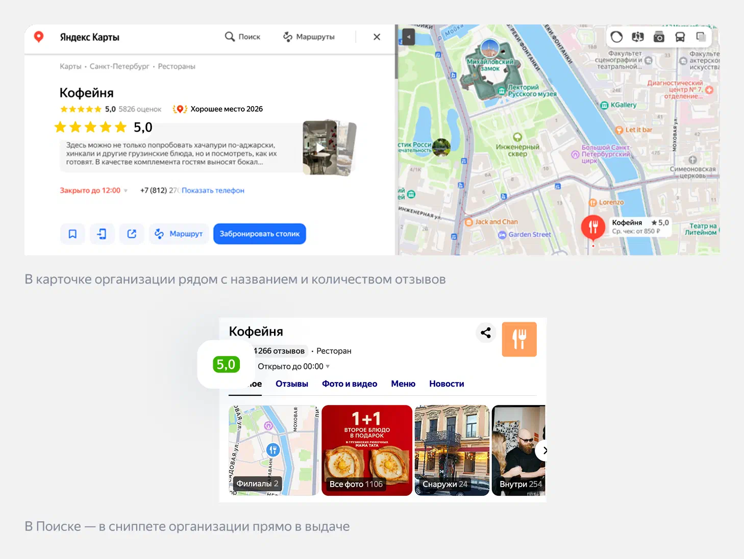Viewport: 744px width, 559px height.
Task: Open 4266 отзывов in search snippet
Action: [x=279, y=351]
